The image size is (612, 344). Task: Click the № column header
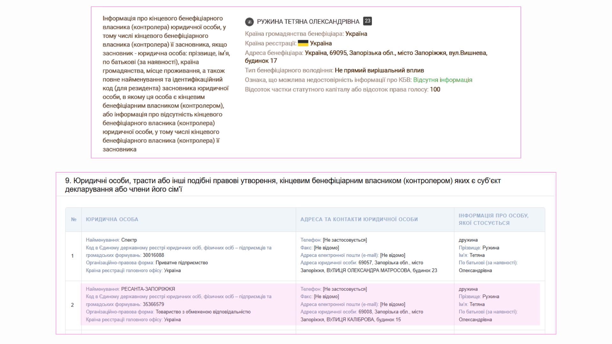click(x=74, y=219)
